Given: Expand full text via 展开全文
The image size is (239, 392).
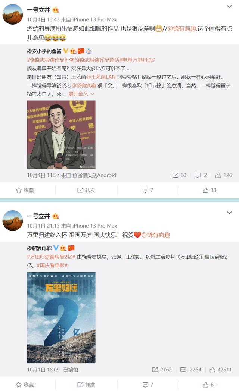Looking at the screenshot, I should pyautogui.click(x=81, y=94).
